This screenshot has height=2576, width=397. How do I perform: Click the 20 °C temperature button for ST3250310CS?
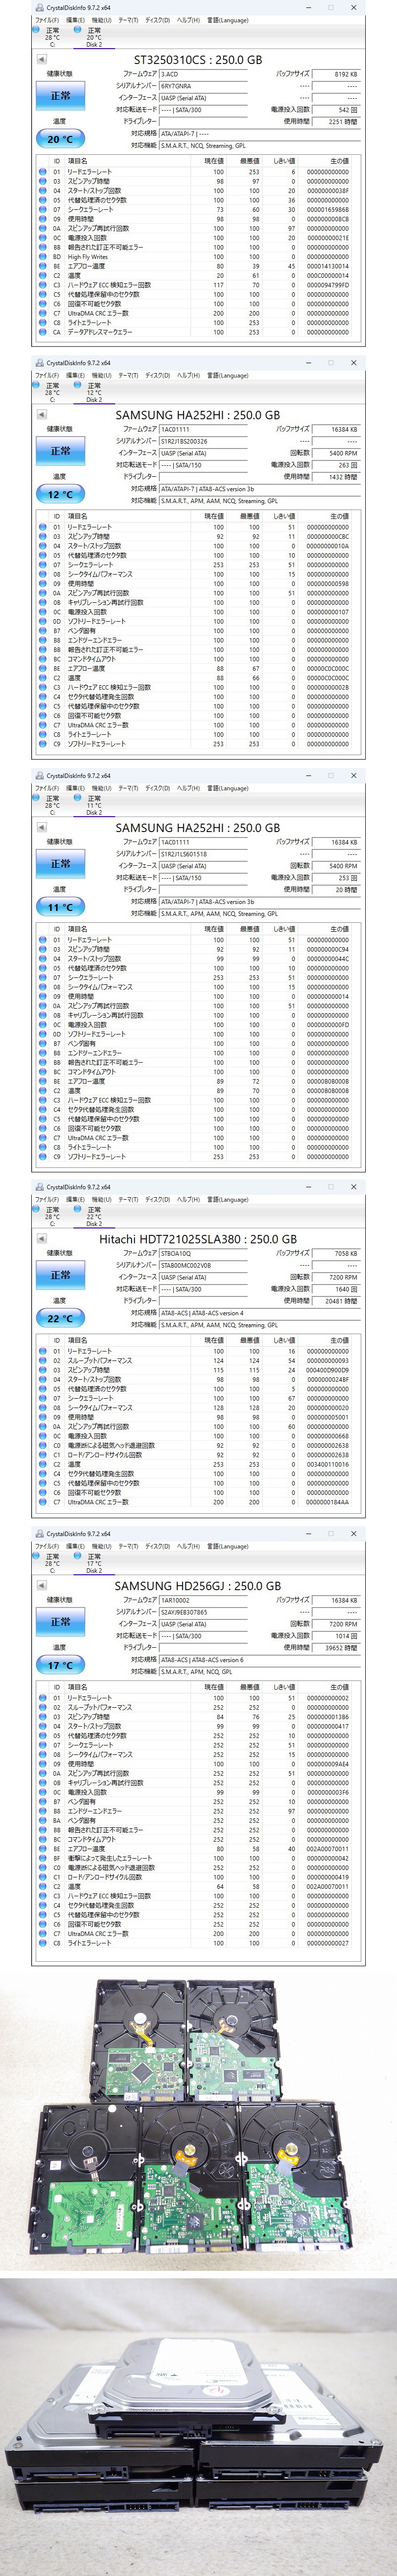(61, 139)
